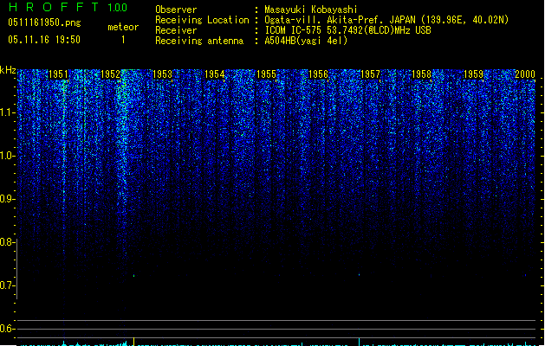The height and width of the screenshot is (346, 545).
Task: Click the antenna A504HB(yagi 4el) text
Action: (x=306, y=41)
